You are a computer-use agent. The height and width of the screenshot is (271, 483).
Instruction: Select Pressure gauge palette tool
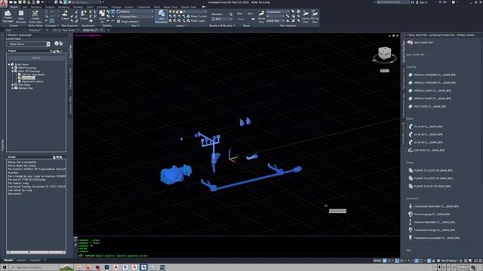tap(429, 214)
